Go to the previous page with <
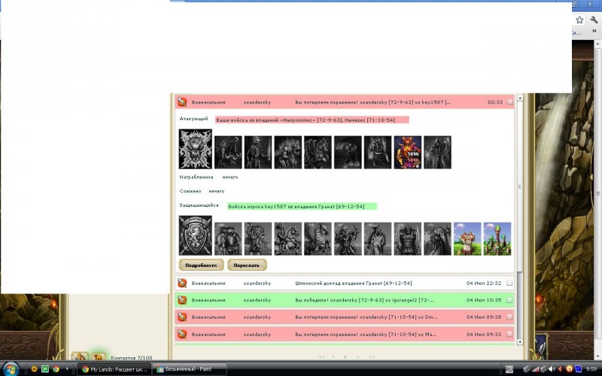The height and width of the screenshot is (376, 602). 333,356
